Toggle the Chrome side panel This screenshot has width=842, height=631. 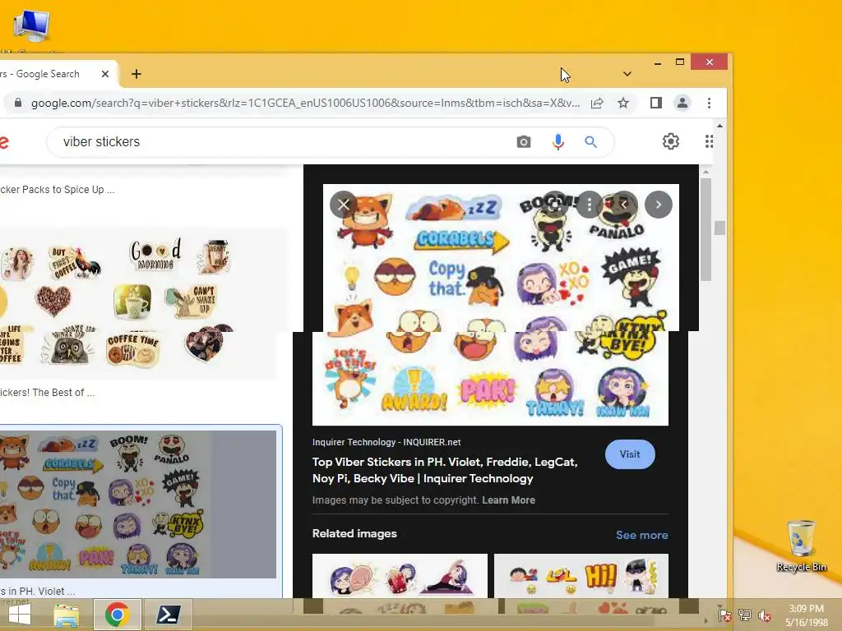[655, 103]
